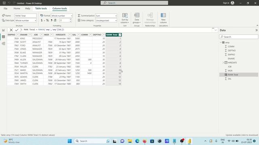Open the Data groups tool

137,18
